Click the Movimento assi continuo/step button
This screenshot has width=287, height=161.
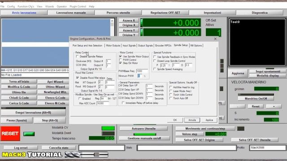pos(205,128)
